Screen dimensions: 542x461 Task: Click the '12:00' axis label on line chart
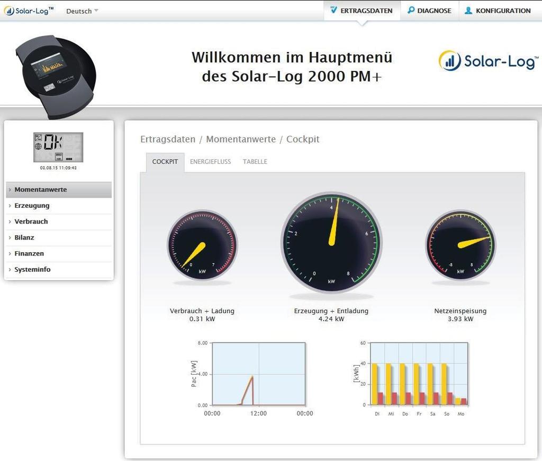[x=258, y=413]
